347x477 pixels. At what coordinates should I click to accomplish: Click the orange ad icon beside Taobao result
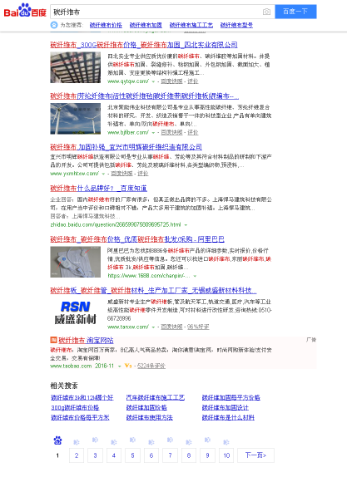tap(53, 340)
